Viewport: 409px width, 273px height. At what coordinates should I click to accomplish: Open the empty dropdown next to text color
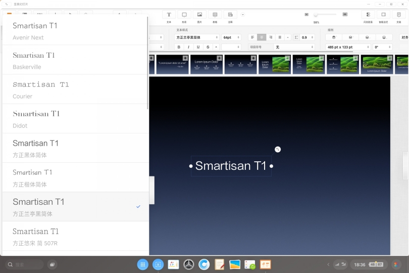(x=231, y=47)
